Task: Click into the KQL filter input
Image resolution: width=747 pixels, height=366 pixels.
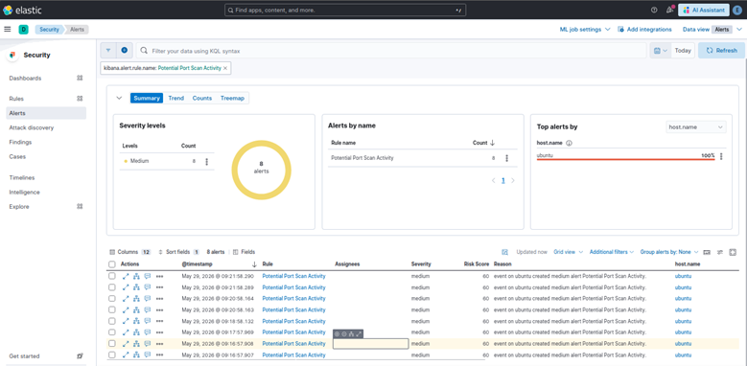Action: click(390, 51)
